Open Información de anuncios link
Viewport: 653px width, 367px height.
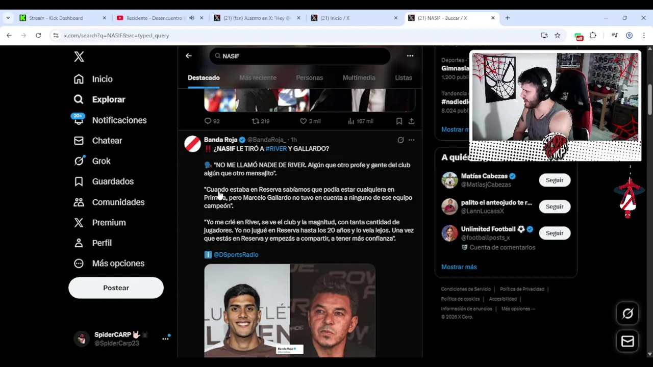coord(466,308)
